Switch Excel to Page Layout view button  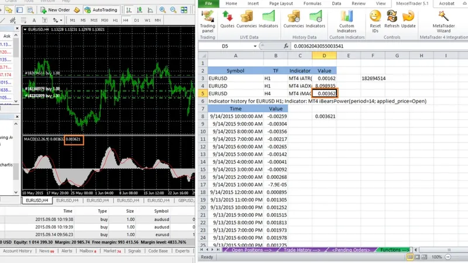[x=417, y=257]
